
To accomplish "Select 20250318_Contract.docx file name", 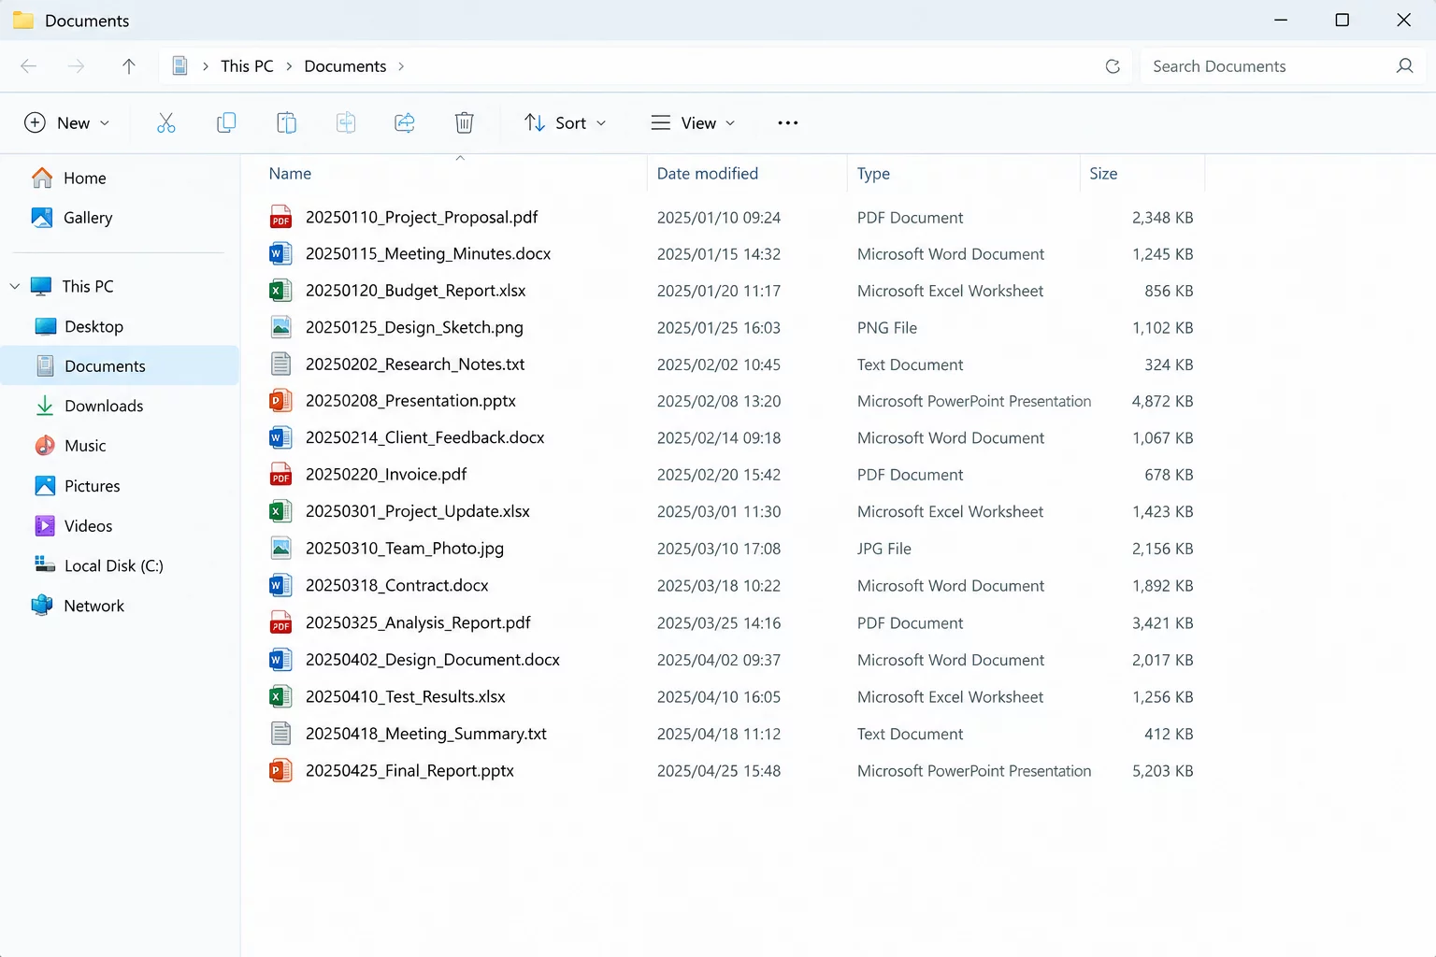I will point(397,586).
